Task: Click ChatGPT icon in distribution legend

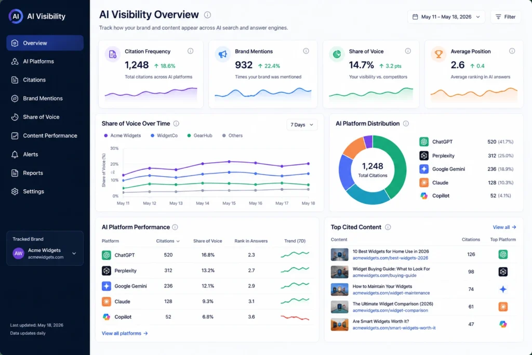Action: pyautogui.click(x=424, y=141)
